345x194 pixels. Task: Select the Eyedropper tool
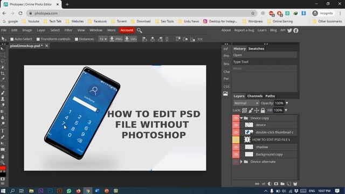tap(3, 79)
